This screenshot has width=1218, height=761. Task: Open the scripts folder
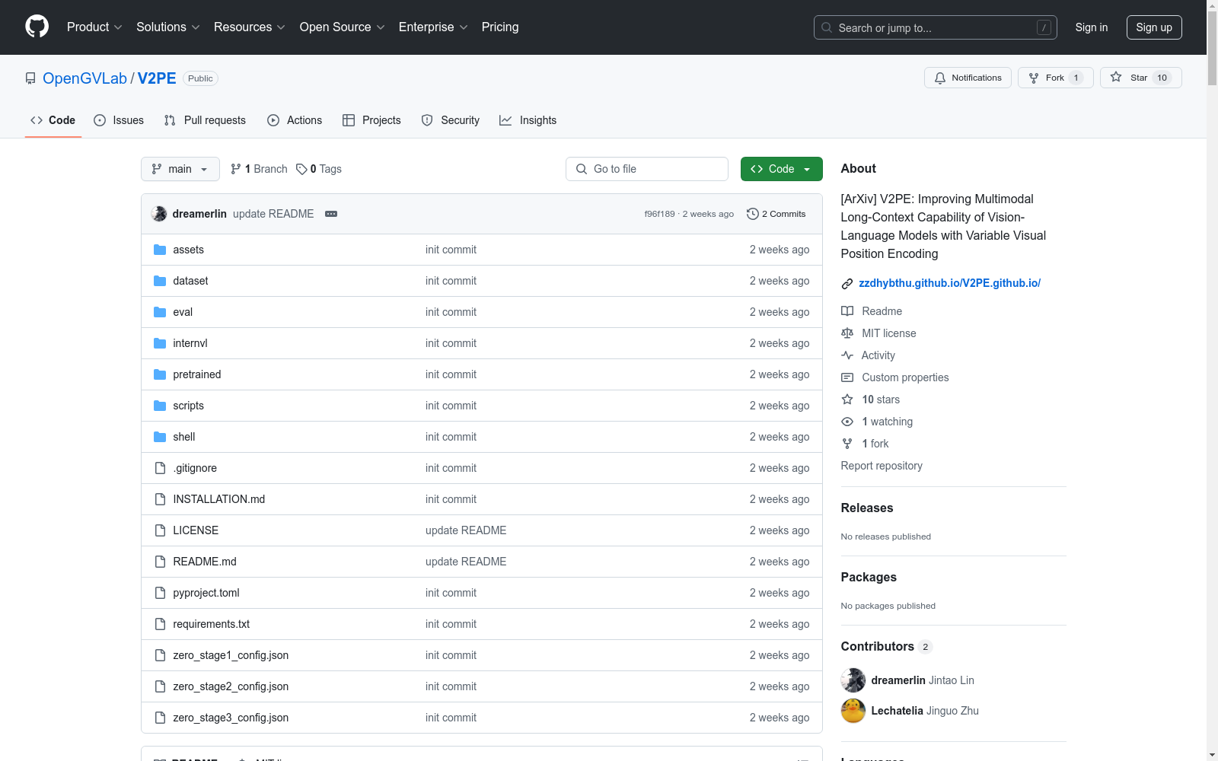point(189,406)
